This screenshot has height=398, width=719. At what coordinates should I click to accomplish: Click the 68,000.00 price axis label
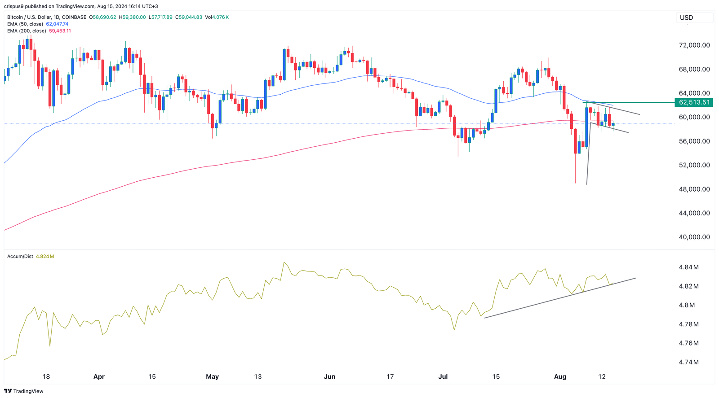(x=694, y=69)
